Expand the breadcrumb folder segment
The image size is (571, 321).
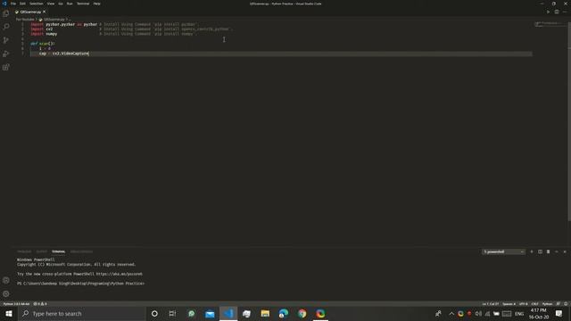[x=25, y=20]
